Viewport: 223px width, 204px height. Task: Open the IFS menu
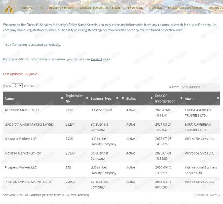41,8
